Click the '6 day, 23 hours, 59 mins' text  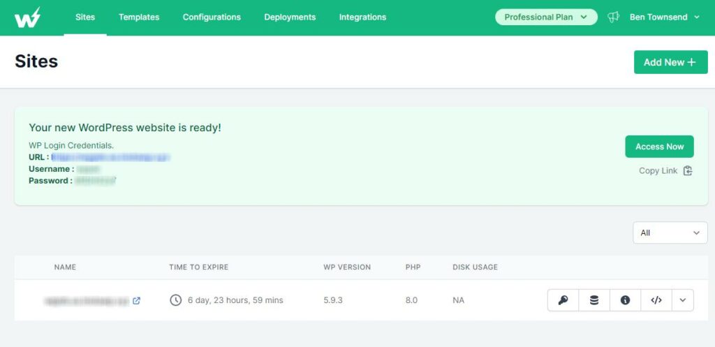click(x=235, y=300)
